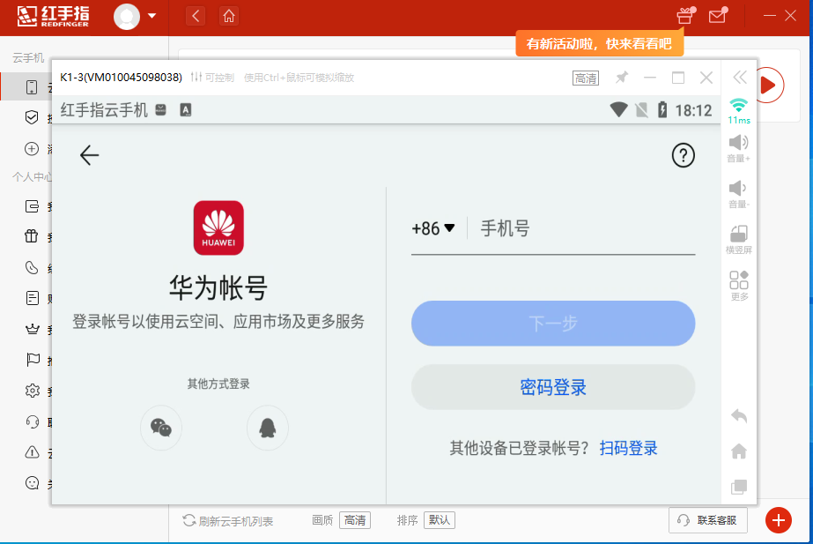The height and width of the screenshot is (544, 813).
Task: Go back using the red toolbar arrow
Action: 196,17
